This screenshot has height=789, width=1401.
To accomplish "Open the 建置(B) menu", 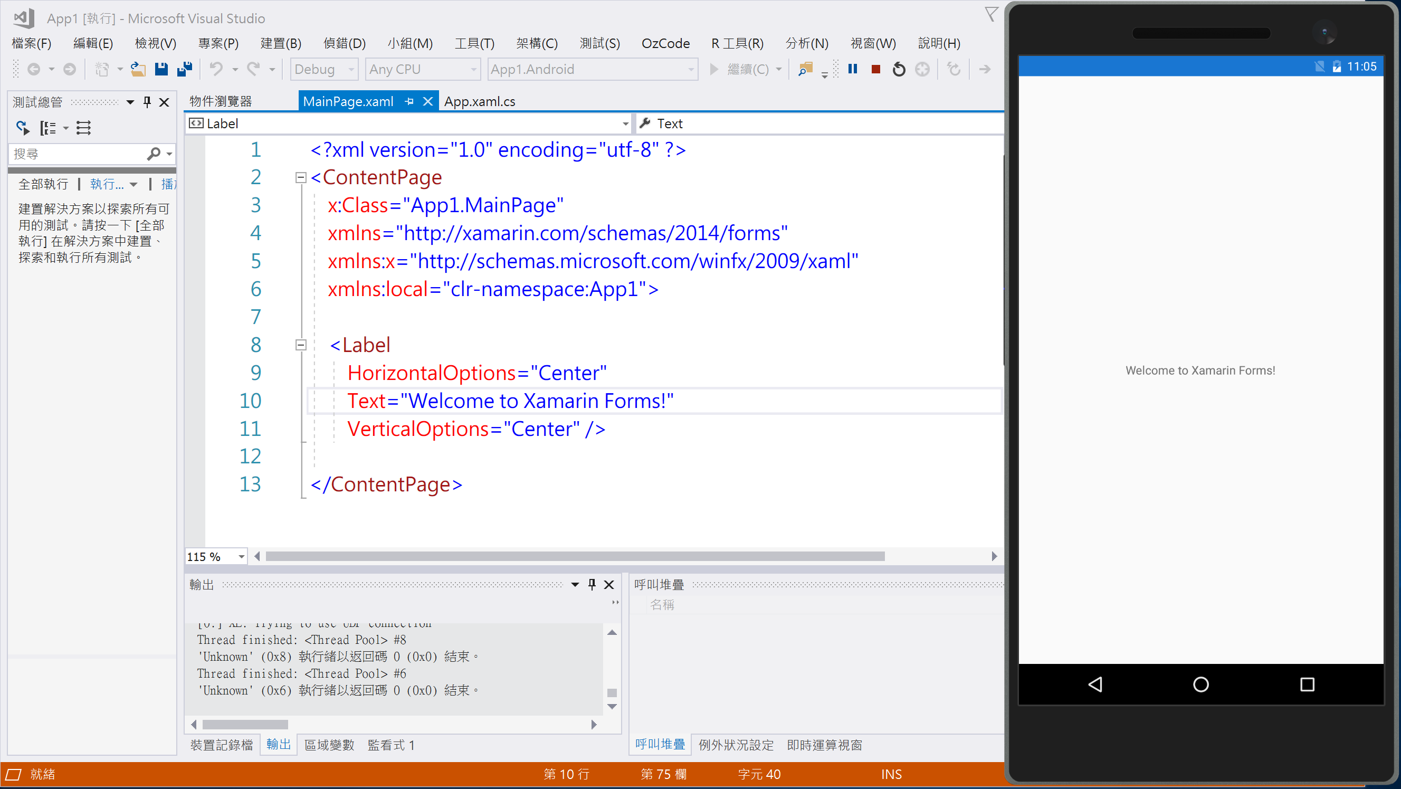I will click(281, 43).
